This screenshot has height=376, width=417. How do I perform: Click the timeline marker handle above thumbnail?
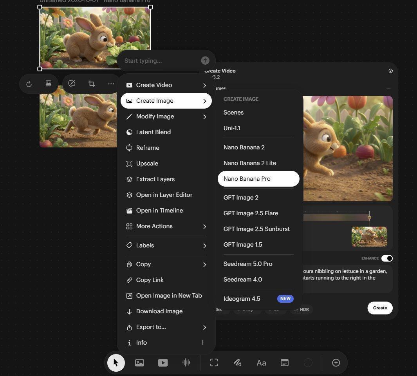click(x=369, y=218)
